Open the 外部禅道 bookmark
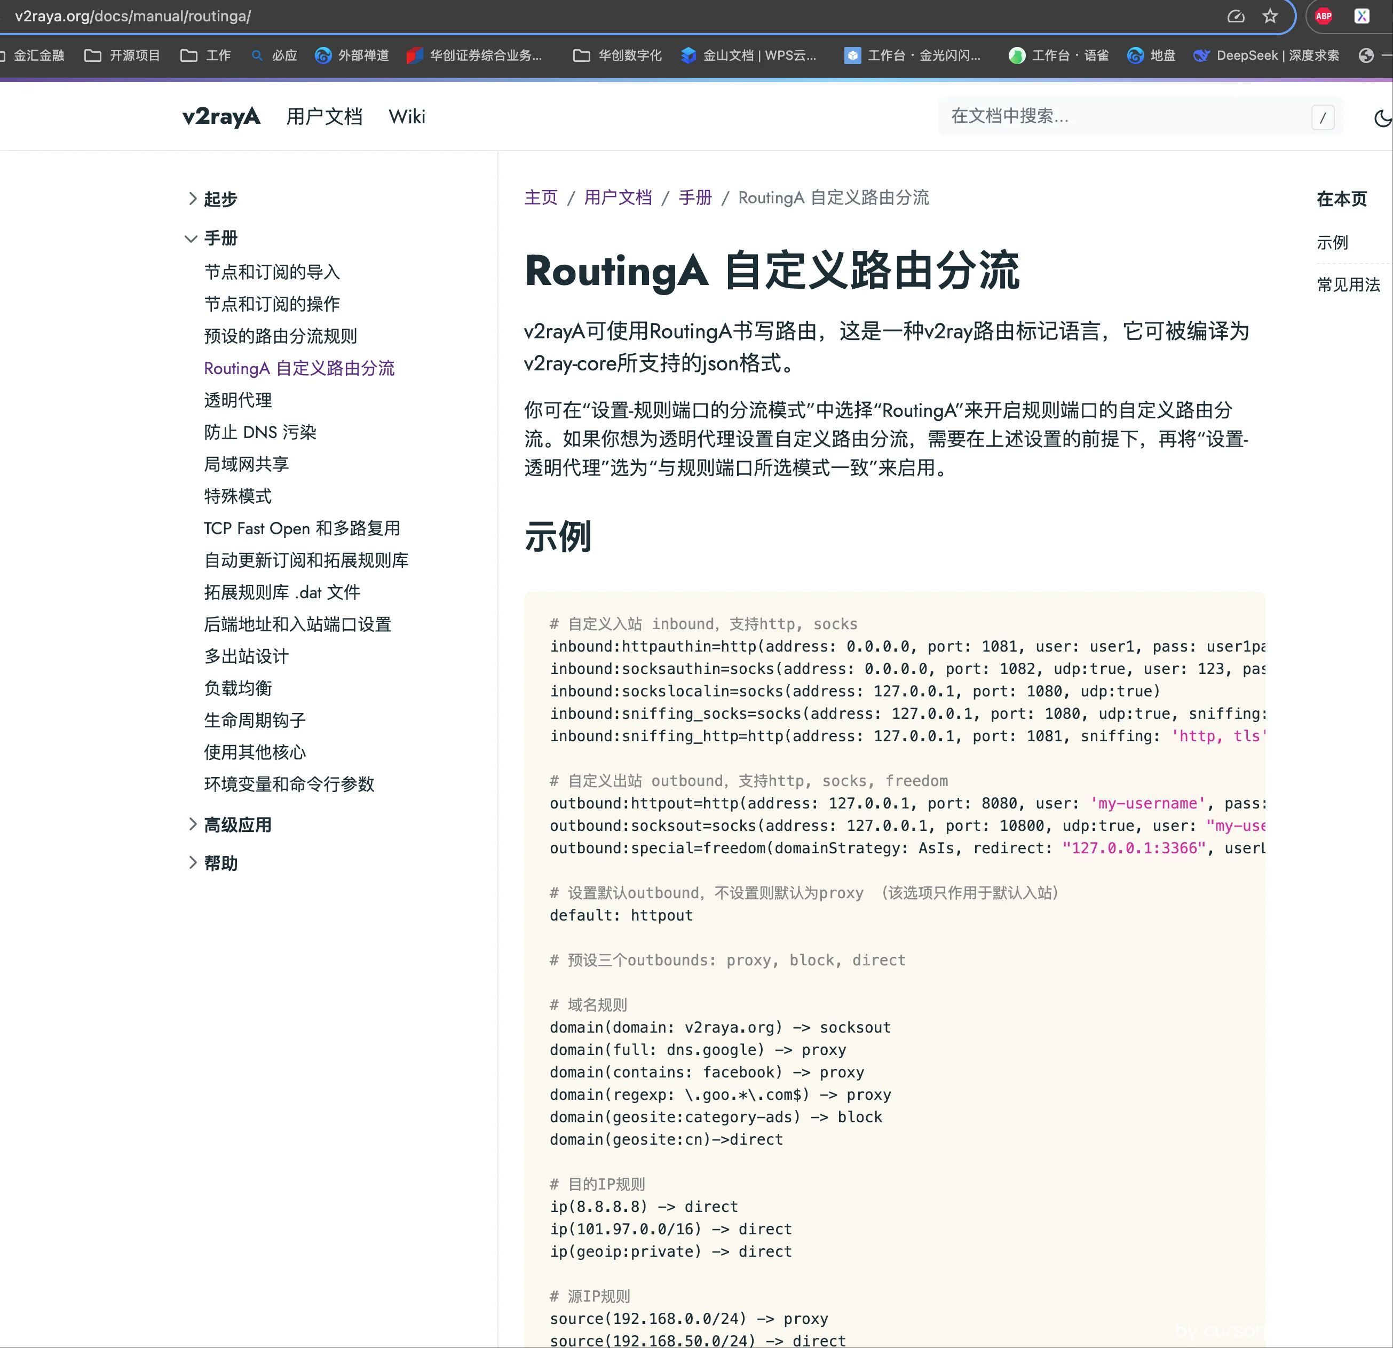This screenshot has width=1393, height=1348. (x=352, y=55)
